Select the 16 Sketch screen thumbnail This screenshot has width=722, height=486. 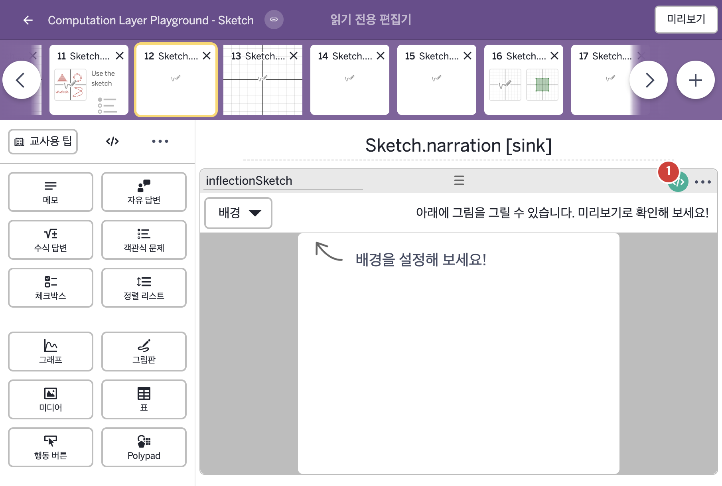[524, 80]
